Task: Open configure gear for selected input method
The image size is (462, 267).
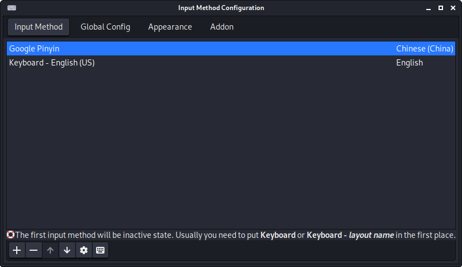Action: [84, 250]
